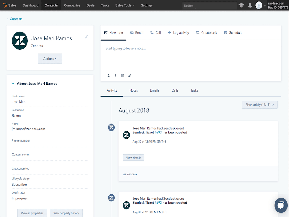Image resolution: width=289 pixels, height=217 pixels.
Task: Click Zendesk logo inside ticket #692 card
Action: [126, 205]
